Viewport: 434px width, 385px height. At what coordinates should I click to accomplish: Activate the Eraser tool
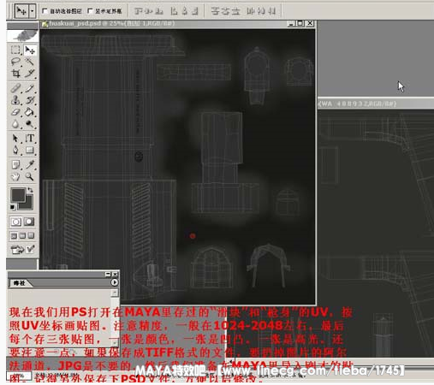[15, 112]
